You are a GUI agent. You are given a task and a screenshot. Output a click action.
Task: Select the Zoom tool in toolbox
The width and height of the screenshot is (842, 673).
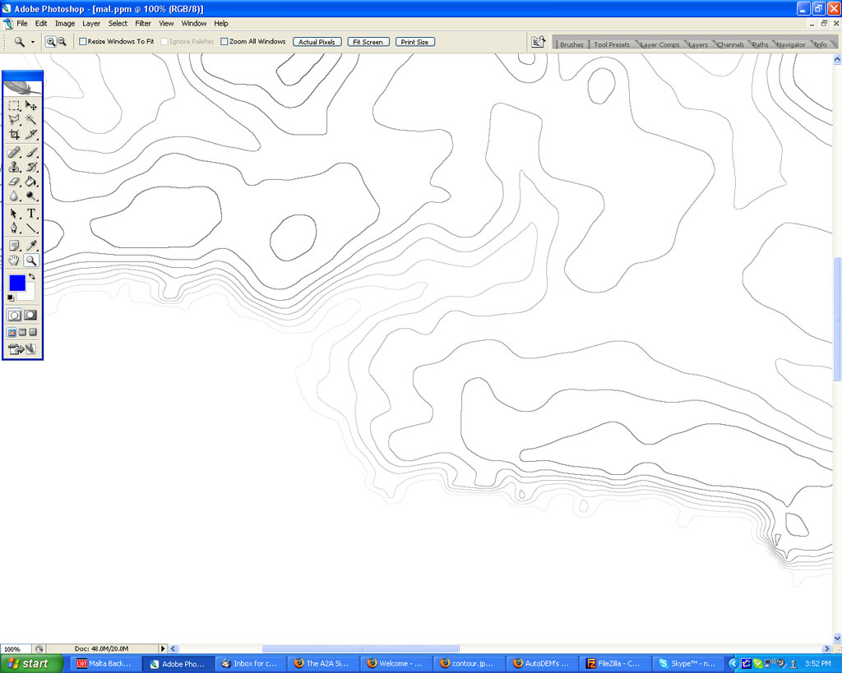(31, 260)
